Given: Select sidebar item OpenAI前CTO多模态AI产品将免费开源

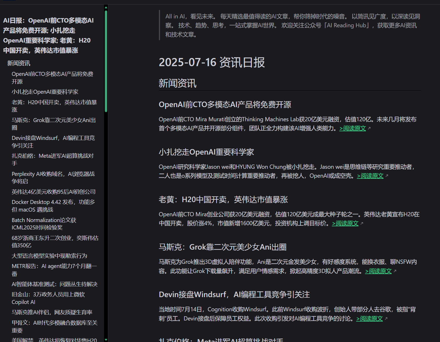Looking at the screenshot, I should pos(52,78).
